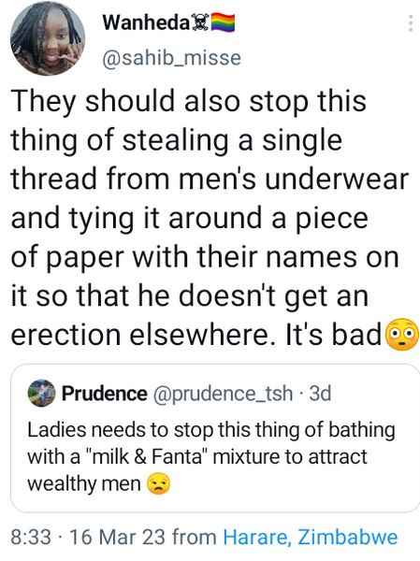Select the main tweet text body
The height and width of the screenshot is (561, 420).
point(210,218)
